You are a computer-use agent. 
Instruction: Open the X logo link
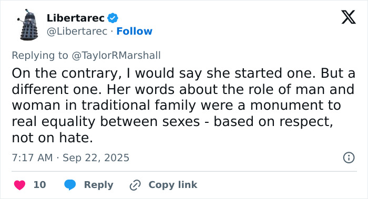click(x=349, y=17)
